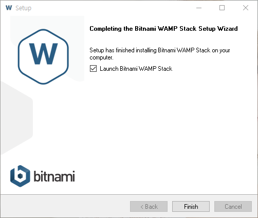
Task: Click the setup finished installing message
Action: [160, 54]
